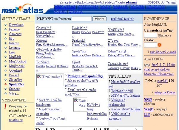Open the SMS service link

coord(148,99)
